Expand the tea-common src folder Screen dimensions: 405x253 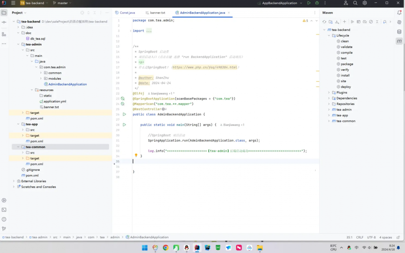(23, 153)
